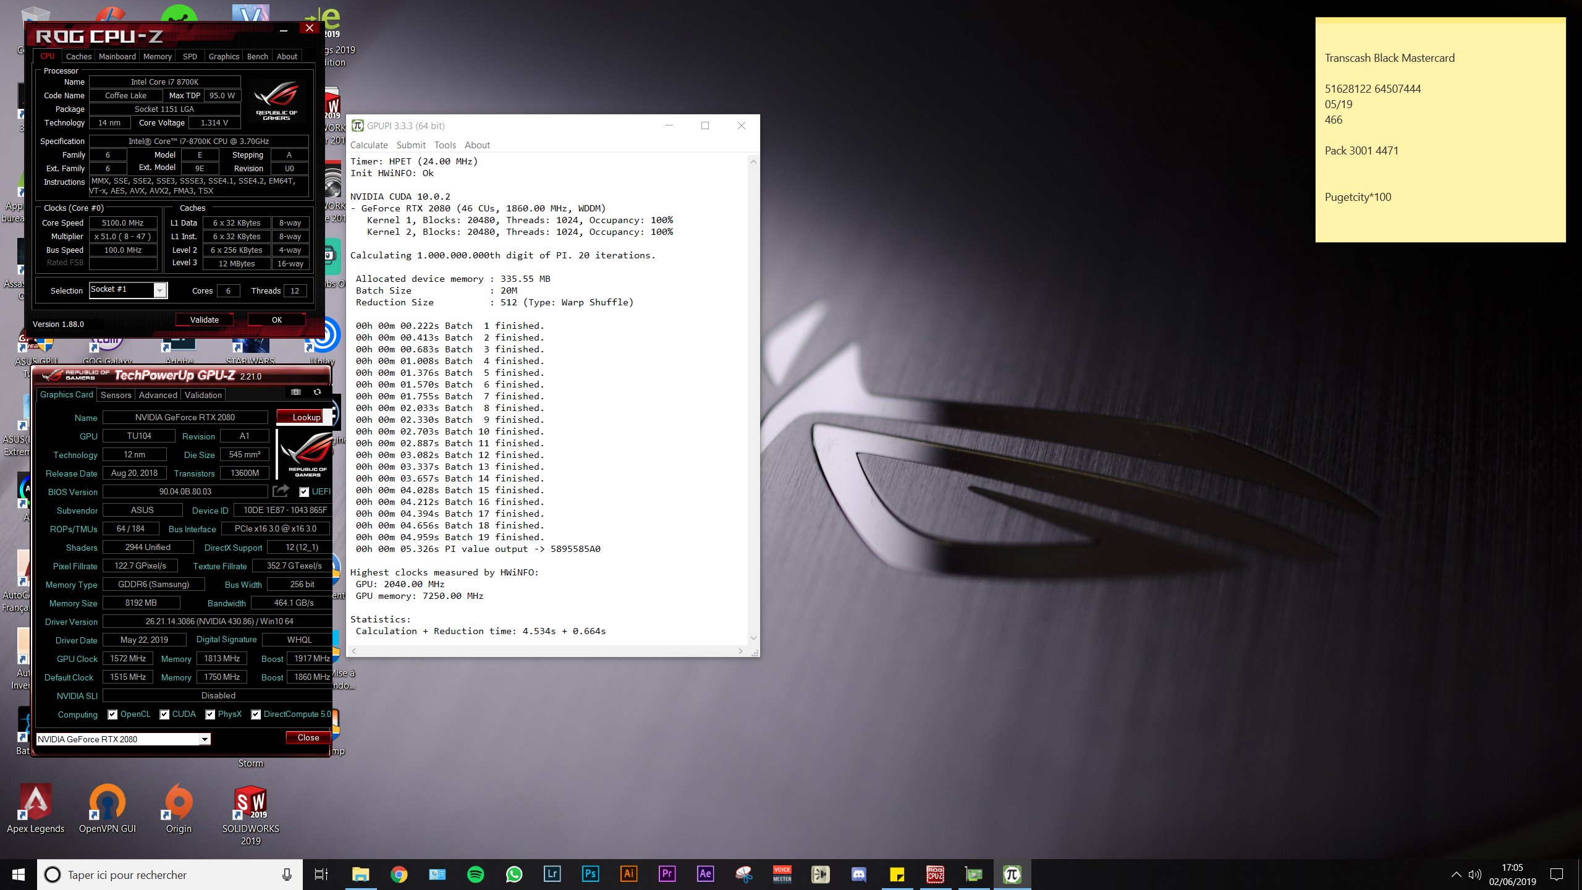Image resolution: width=1582 pixels, height=890 pixels.
Task: Open Adobe Premiere Pro from taskbar
Action: pos(667,874)
